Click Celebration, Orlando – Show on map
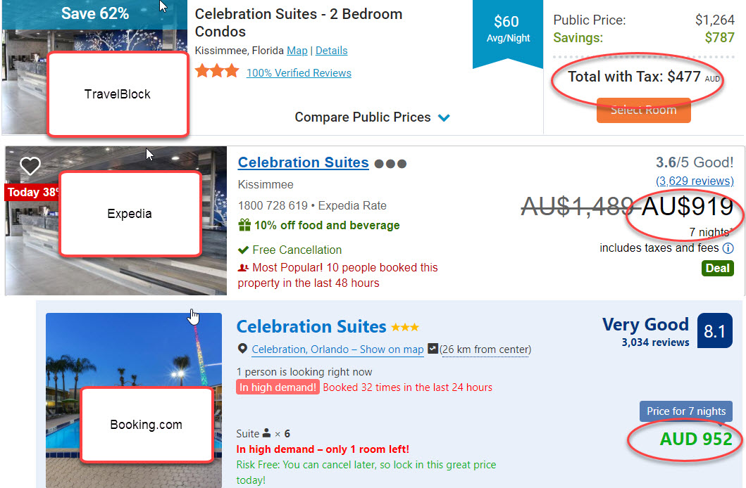Screen dimensions: 746x488 [x=337, y=349]
